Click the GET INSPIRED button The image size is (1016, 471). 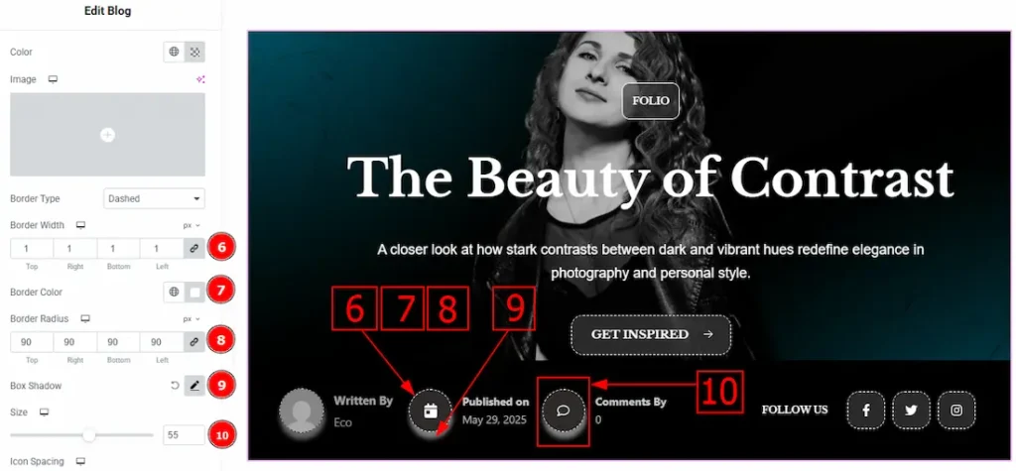pos(651,335)
